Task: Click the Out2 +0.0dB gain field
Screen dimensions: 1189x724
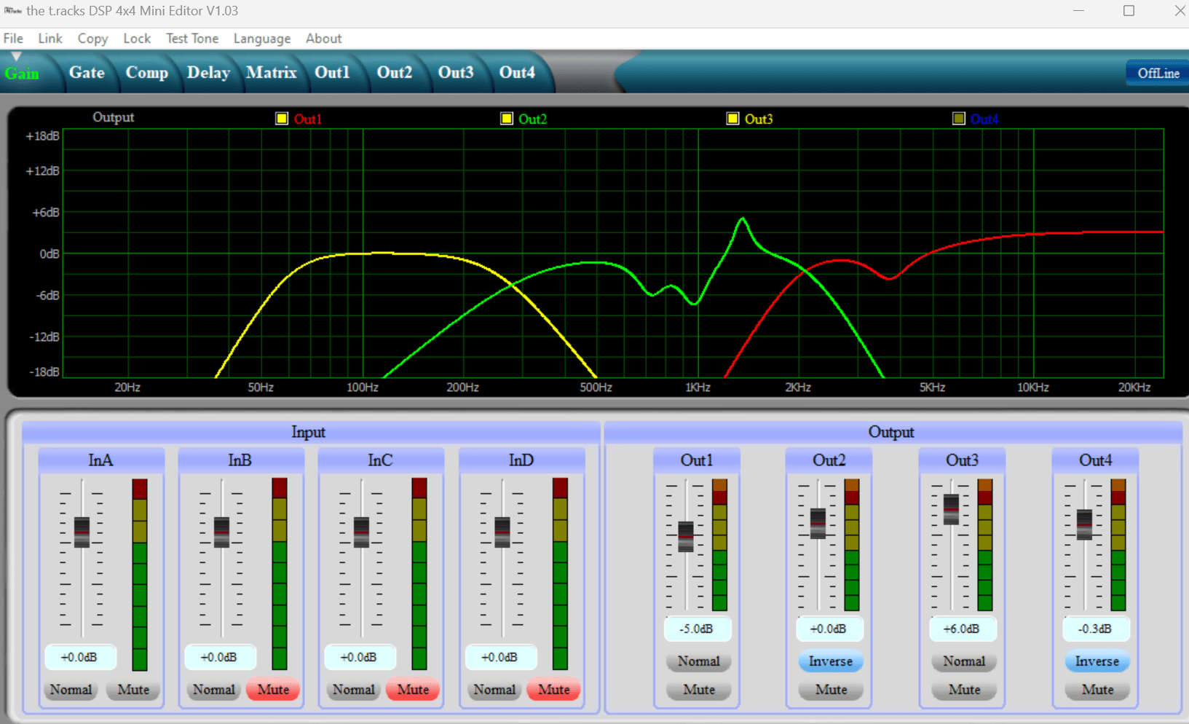Action: coord(829,629)
